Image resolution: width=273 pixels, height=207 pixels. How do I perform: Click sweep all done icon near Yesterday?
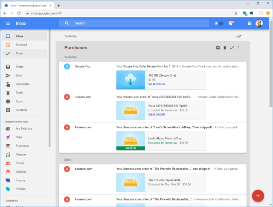click(238, 37)
